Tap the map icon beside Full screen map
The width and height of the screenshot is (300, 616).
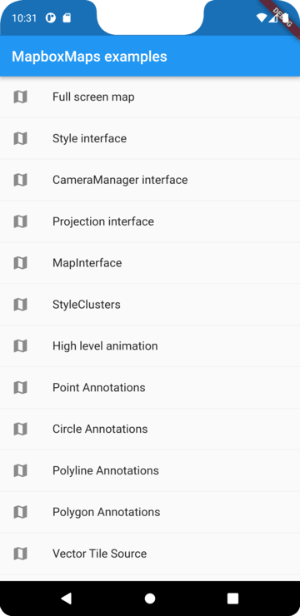pos(21,97)
